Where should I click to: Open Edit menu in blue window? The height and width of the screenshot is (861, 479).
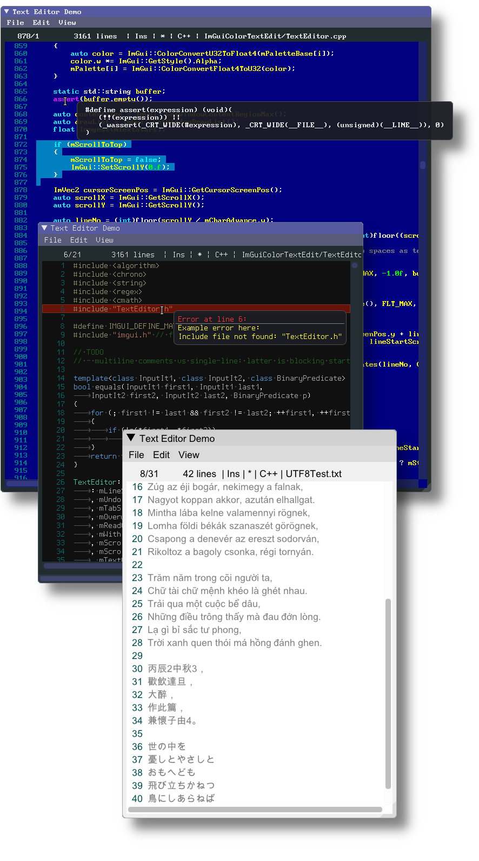41,23
